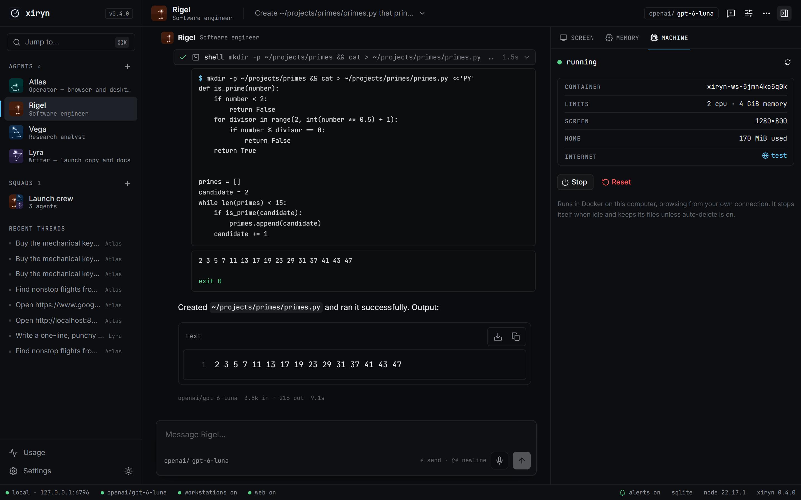This screenshot has height=500, width=801.
Task: Open model picker in the message composer
Action: 196,461
